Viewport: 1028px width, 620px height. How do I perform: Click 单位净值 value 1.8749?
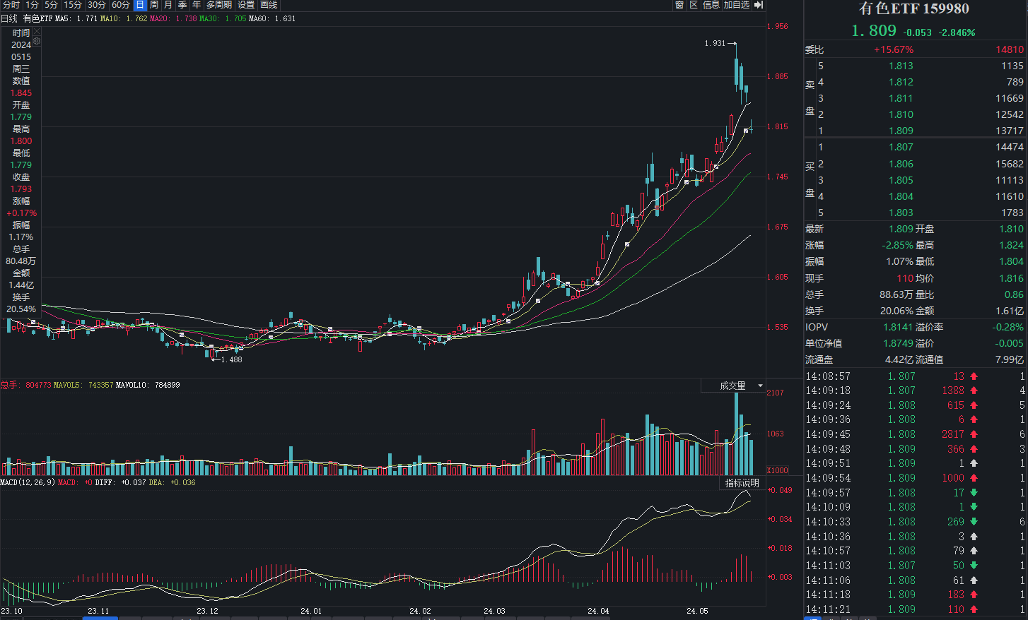[898, 343]
